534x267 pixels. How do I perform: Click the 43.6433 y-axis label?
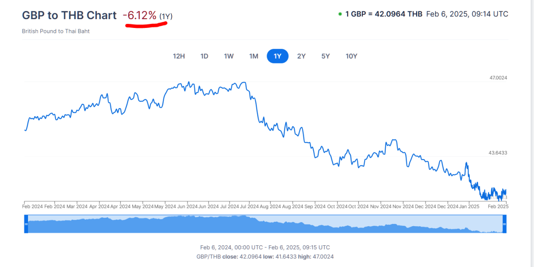[498, 153]
